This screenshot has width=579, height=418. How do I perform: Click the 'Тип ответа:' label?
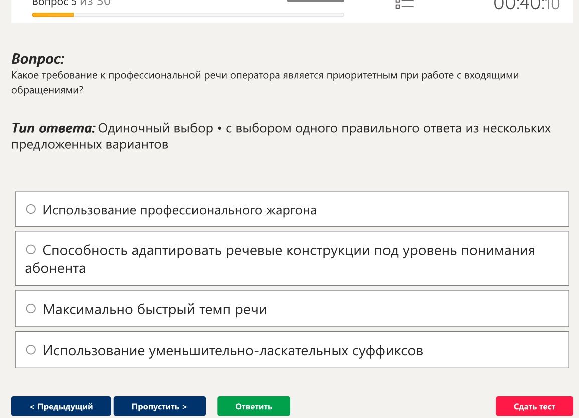tap(53, 128)
